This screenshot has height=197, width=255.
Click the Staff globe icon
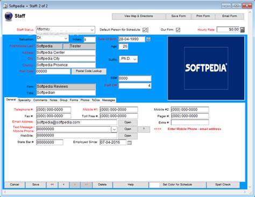point(9,16)
